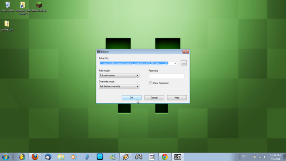Select the Minecraft.exe desktop icon

[39, 7]
